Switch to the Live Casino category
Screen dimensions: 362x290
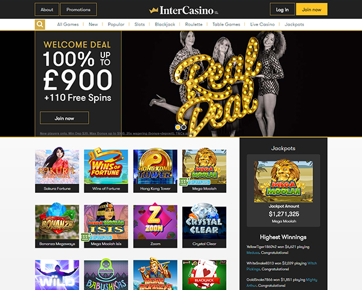pyautogui.click(x=262, y=24)
